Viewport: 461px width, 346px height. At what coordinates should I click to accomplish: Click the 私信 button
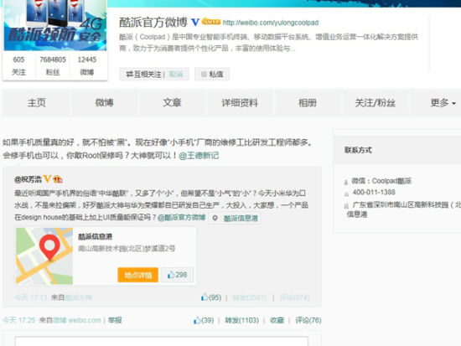(x=212, y=75)
